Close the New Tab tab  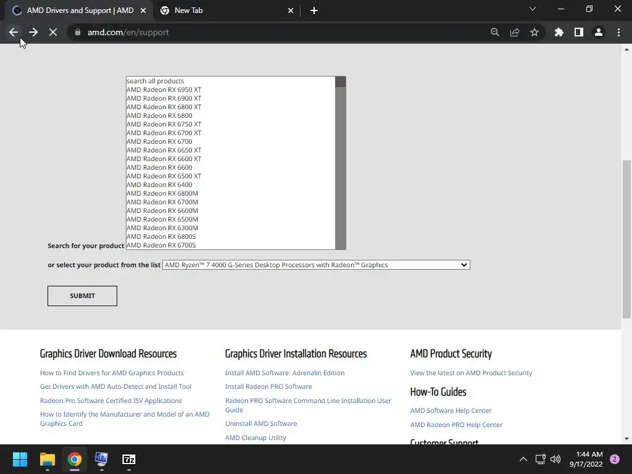click(291, 10)
